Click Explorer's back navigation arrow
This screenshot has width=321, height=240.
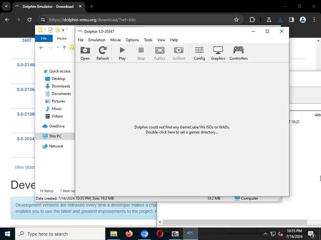pos(41,47)
